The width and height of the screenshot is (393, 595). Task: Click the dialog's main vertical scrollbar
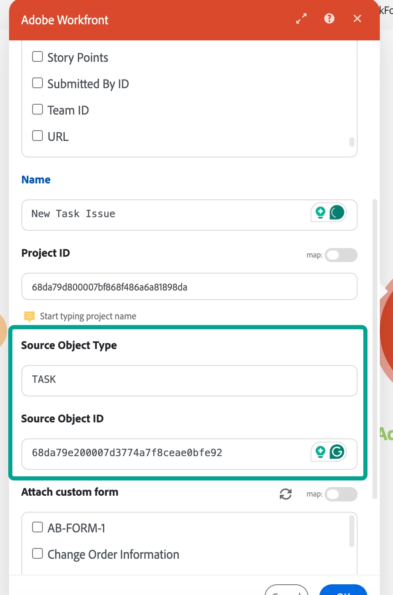point(375,349)
